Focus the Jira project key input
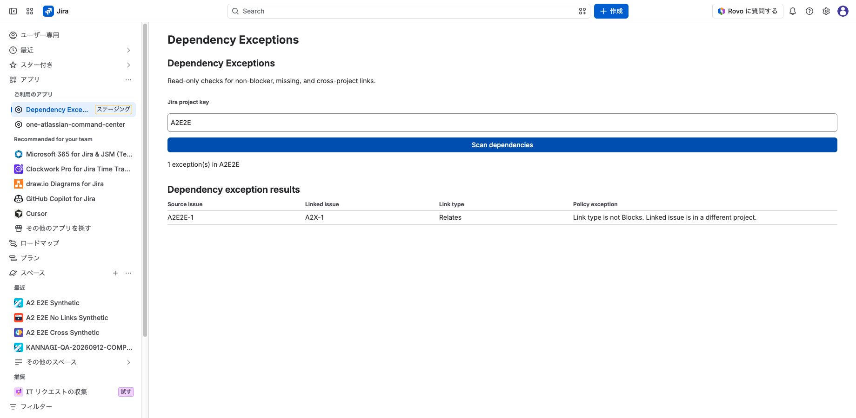Viewport: 856px width, 418px height. [x=502, y=123]
